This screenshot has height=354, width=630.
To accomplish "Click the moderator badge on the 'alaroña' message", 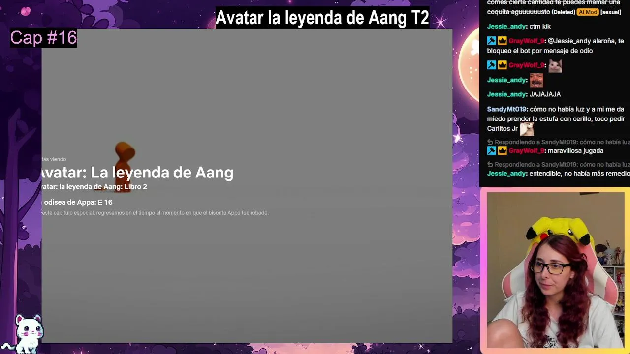I will click(x=491, y=41).
